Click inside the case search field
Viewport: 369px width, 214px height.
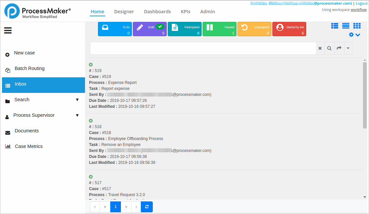(x=203, y=48)
